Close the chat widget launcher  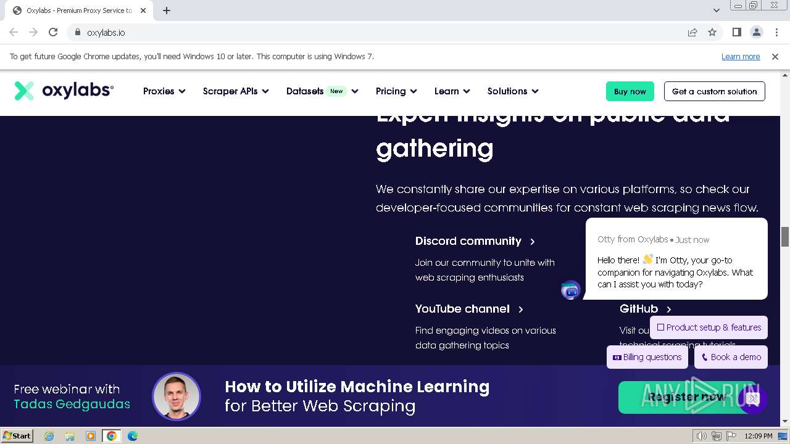752,399
